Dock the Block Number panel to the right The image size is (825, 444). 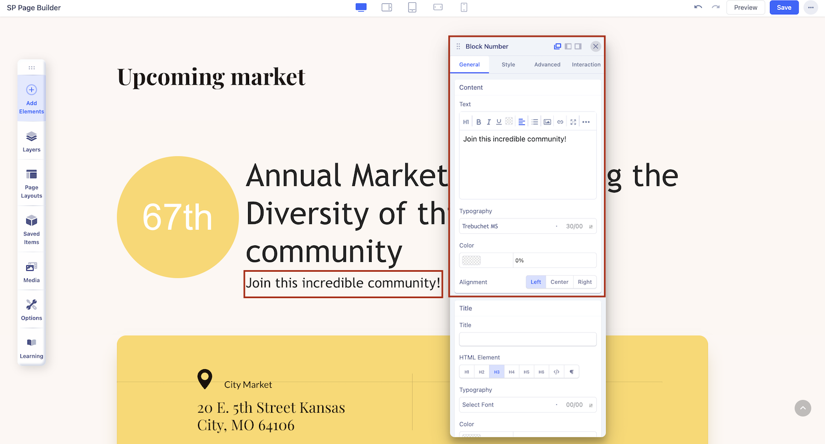pos(578,47)
